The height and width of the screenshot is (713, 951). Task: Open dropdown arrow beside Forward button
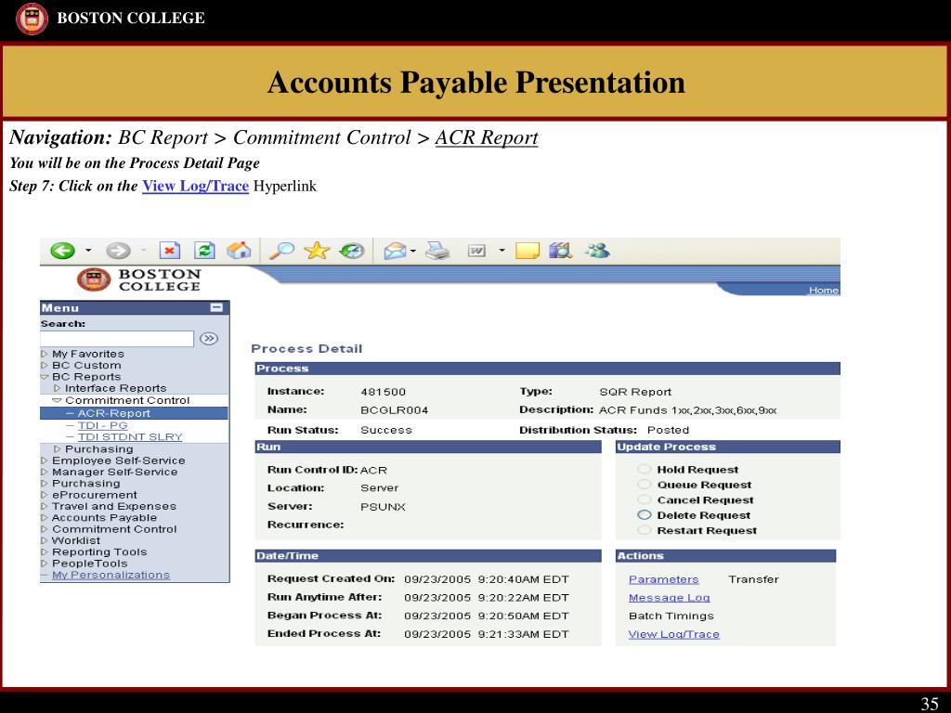pos(144,251)
